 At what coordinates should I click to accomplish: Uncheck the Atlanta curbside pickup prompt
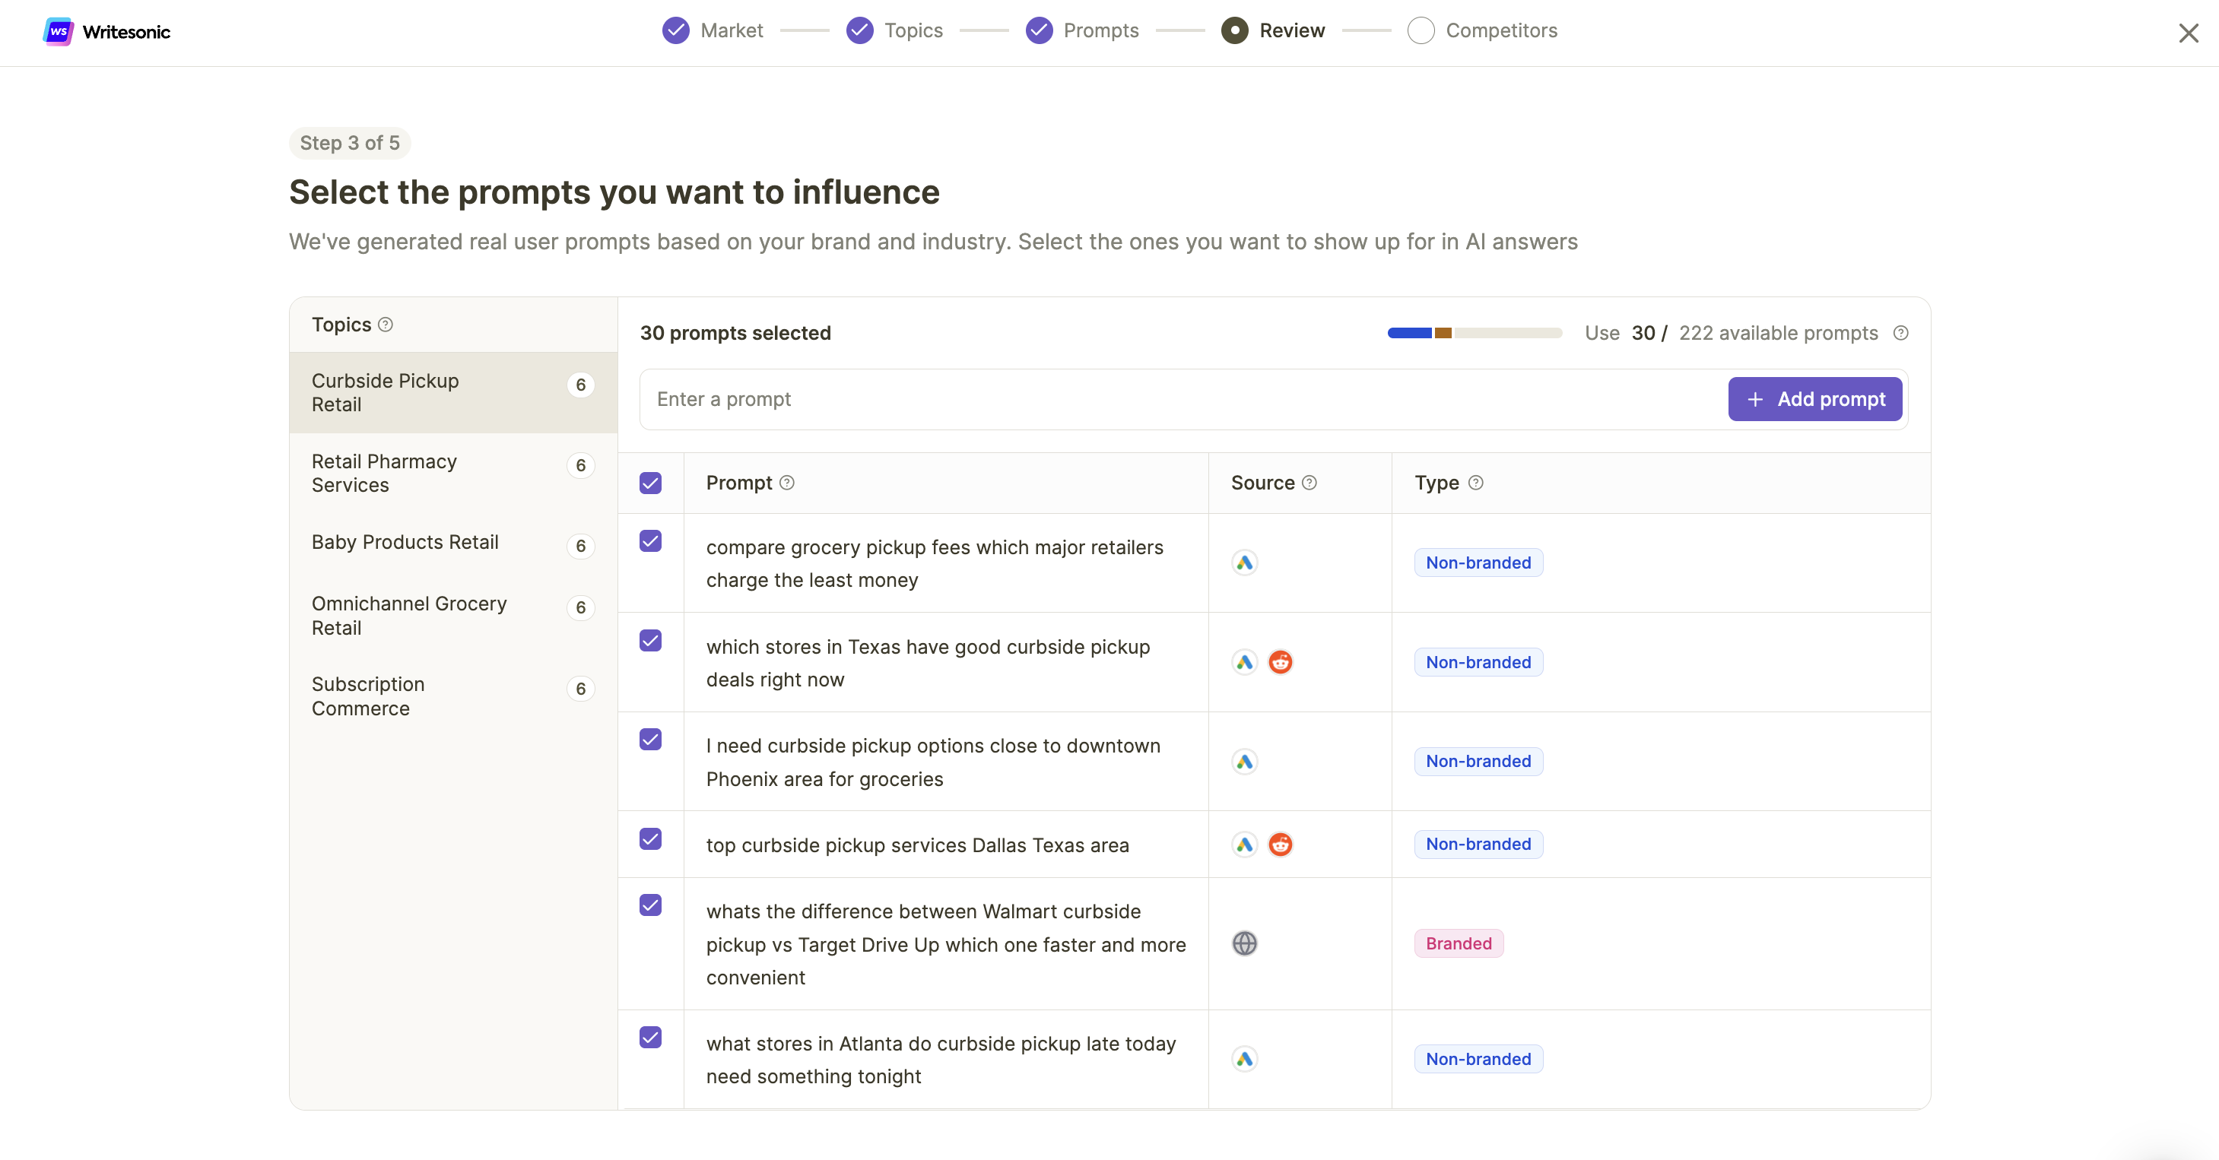point(650,1038)
